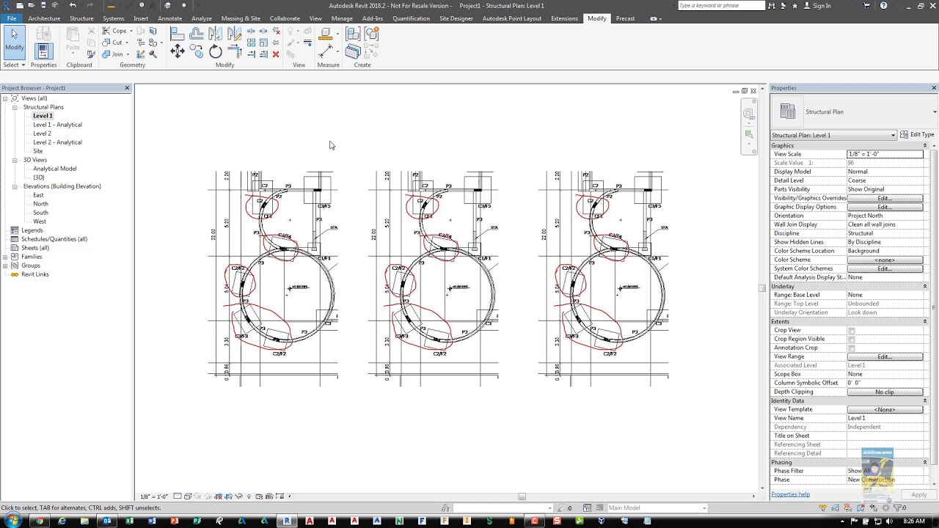
Task: Click Undo in quick access toolbar
Action: point(73,5)
